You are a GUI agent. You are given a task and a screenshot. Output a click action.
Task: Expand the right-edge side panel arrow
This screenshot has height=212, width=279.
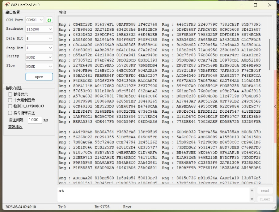tap(275, 106)
